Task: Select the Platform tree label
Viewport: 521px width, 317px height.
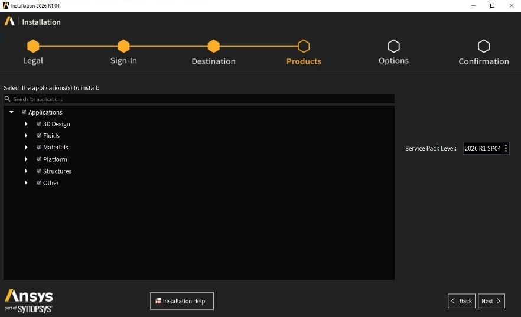Action: pos(55,159)
